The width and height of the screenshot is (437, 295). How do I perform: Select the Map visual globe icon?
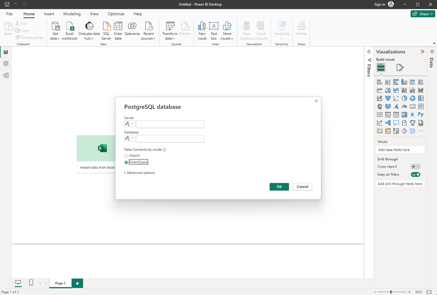(380, 106)
